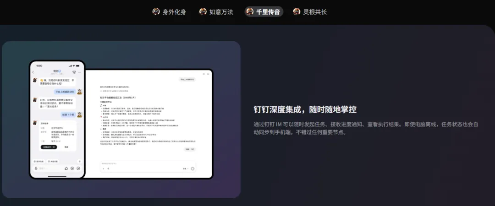The image size is (495, 206).
Task: Tap the back arrow in the phone chat header
Action: point(33,72)
